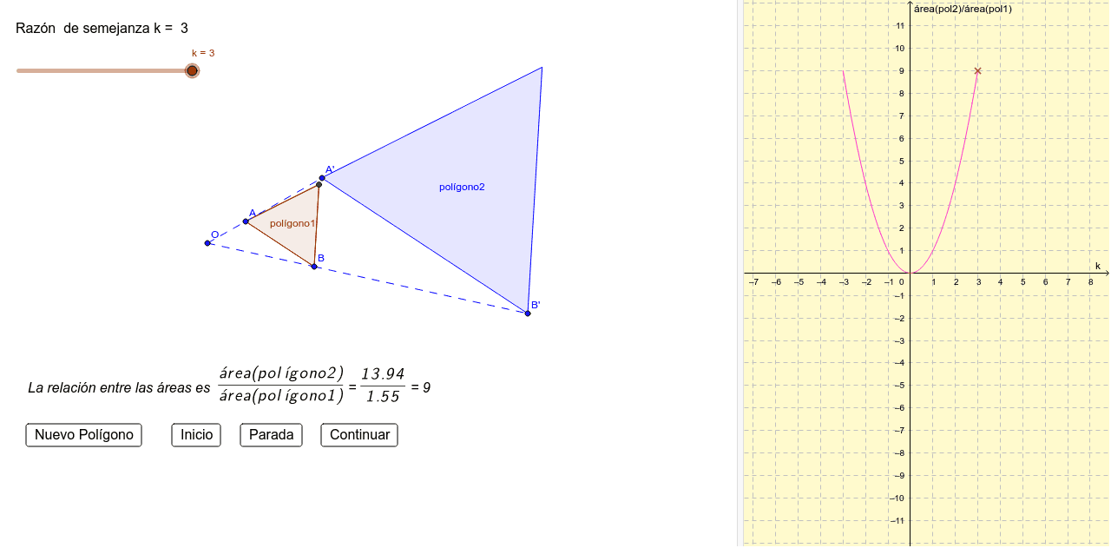Click the Nuevo Polígono button
Viewport: 1111px width, 548px height.
[83, 435]
